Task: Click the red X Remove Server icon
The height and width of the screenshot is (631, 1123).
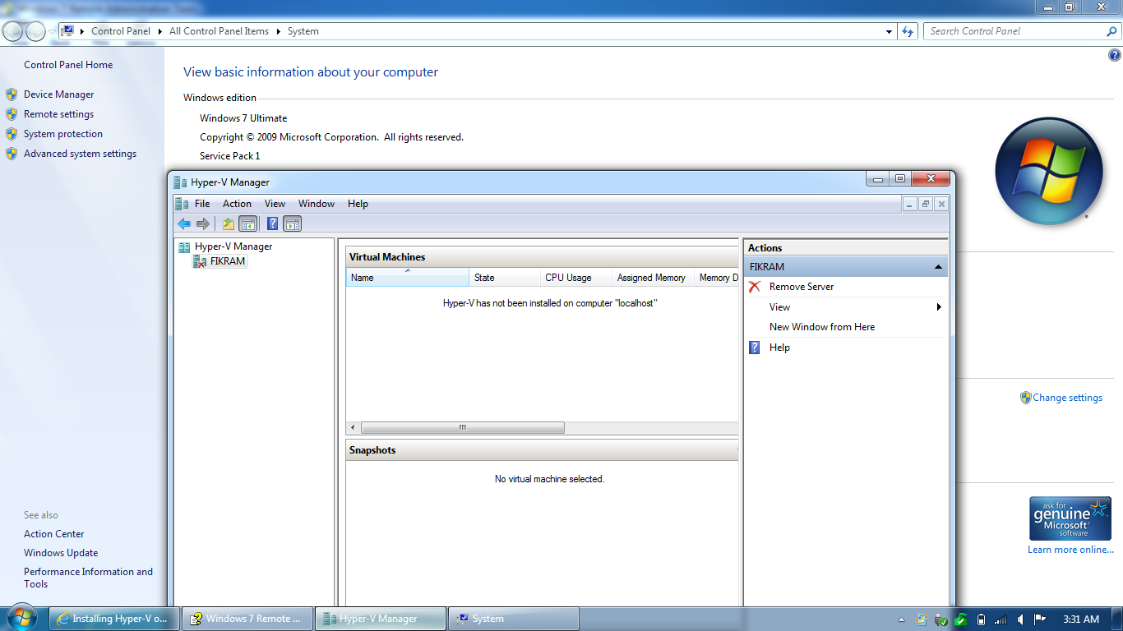Action: click(755, 287)
